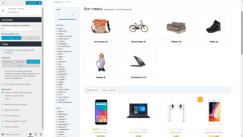Increase products per page with plus button
243x137 pixels.
[x=38, y=29]
